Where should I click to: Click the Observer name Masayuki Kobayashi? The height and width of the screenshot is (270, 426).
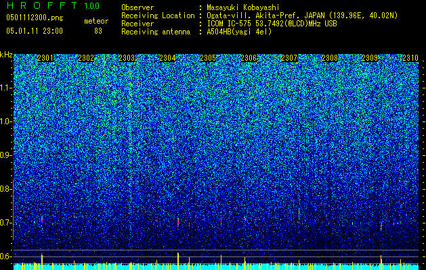pos(243,7)
